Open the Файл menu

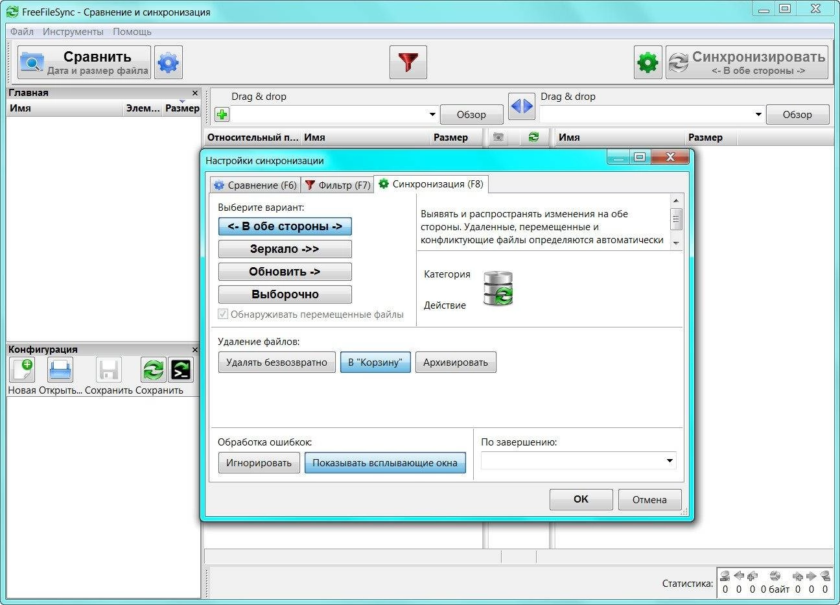[x=22, y=32]
